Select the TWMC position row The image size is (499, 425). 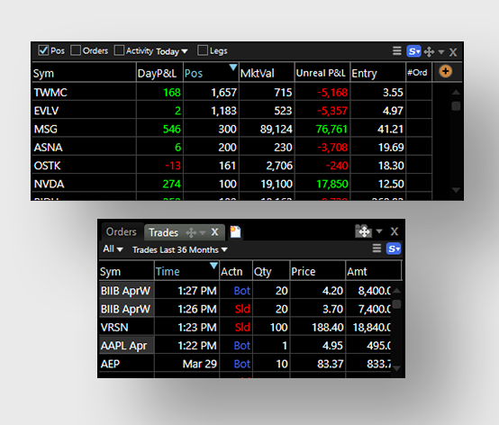pyautogui.click(x=231, y=92)
